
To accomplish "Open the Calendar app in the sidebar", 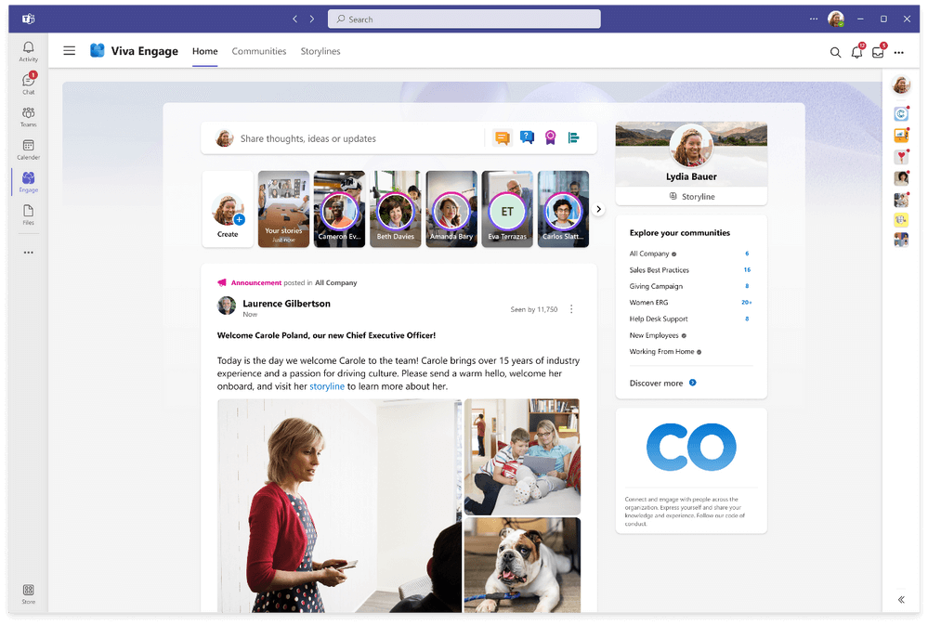I will [x=28, y=147].
